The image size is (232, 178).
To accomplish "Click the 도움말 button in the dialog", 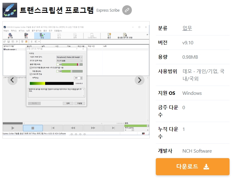I will click(80, 103).
